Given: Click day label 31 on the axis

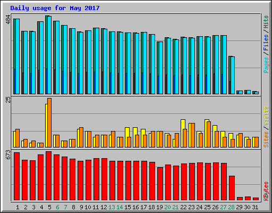Looking at the screenshot, I should tap(255, 207).
